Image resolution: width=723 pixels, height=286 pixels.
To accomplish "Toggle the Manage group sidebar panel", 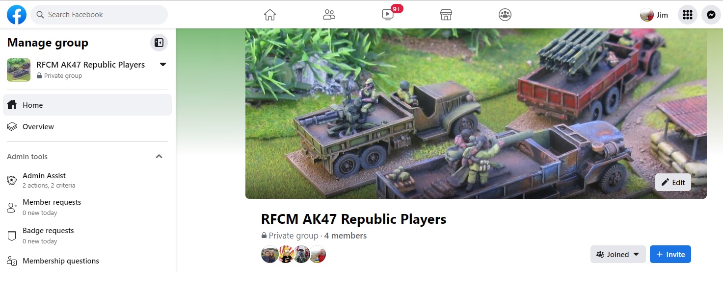I will [x=159, y=43].
